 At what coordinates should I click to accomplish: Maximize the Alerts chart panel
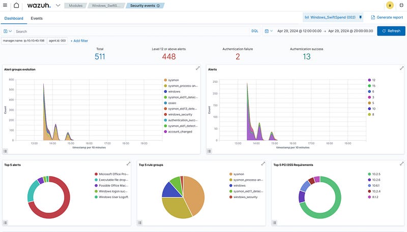[x=401, y=68]
